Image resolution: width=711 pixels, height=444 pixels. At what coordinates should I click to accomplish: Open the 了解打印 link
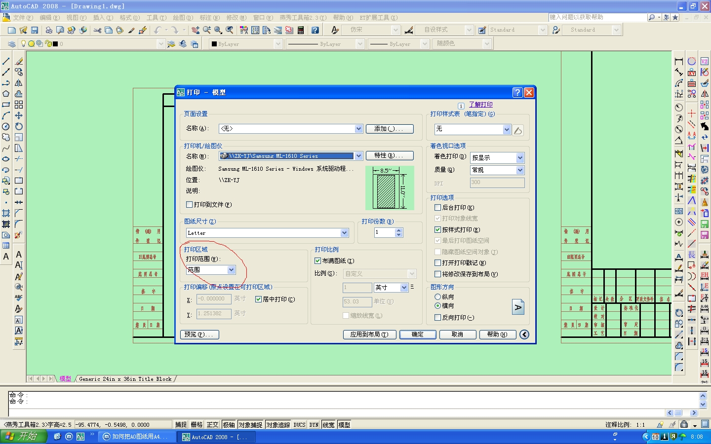480,105
